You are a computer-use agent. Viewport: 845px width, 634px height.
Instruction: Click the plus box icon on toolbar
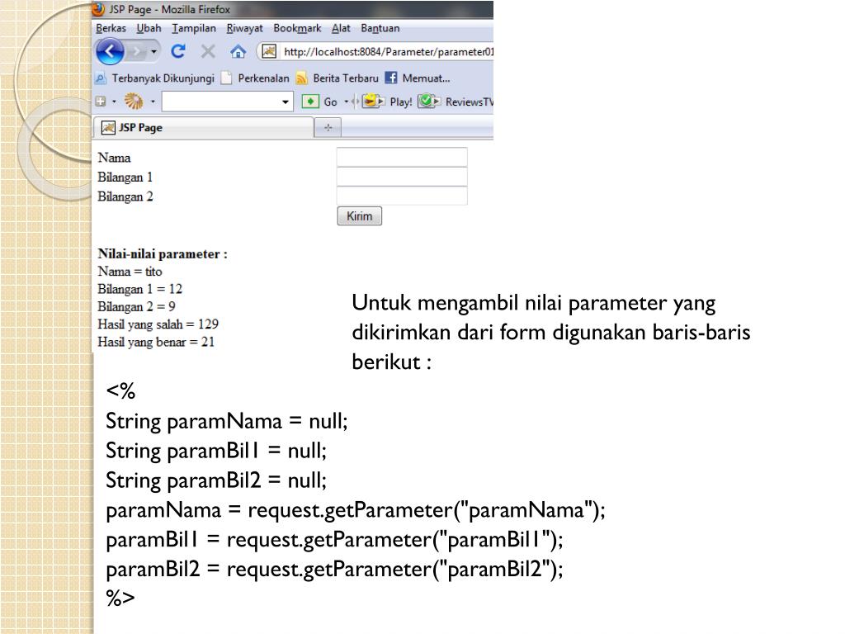point(101,101)
